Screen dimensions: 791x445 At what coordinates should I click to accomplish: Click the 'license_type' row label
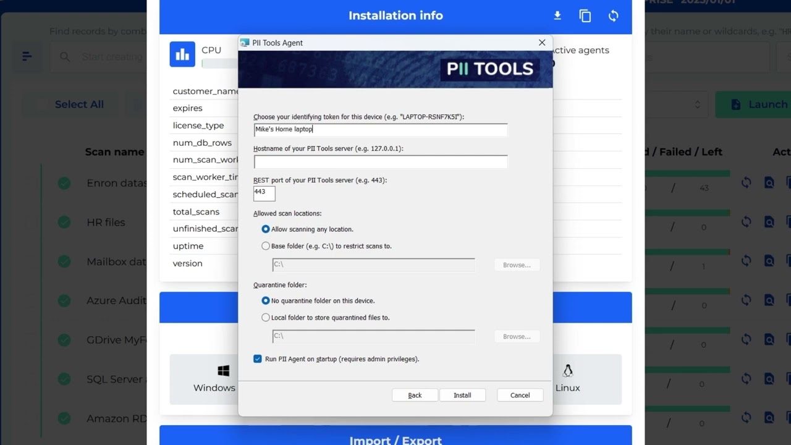click(x=198, y=125)
